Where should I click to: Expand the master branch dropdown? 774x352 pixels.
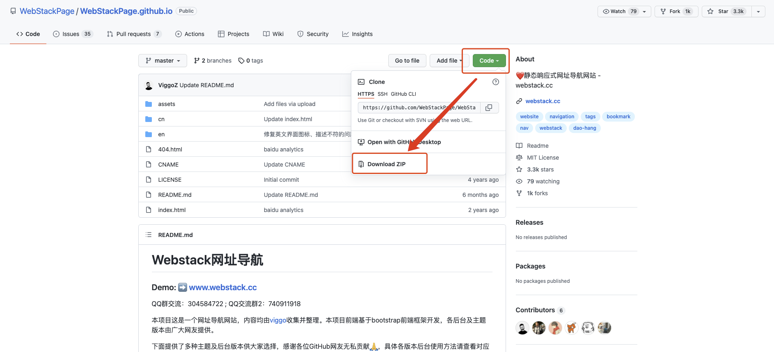click(163, 61)
